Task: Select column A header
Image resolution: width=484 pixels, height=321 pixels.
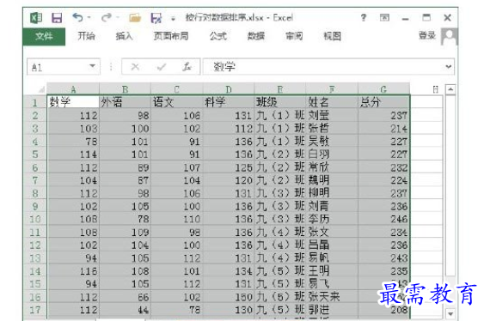Action: pyautogui.click(x=73, y=89)
